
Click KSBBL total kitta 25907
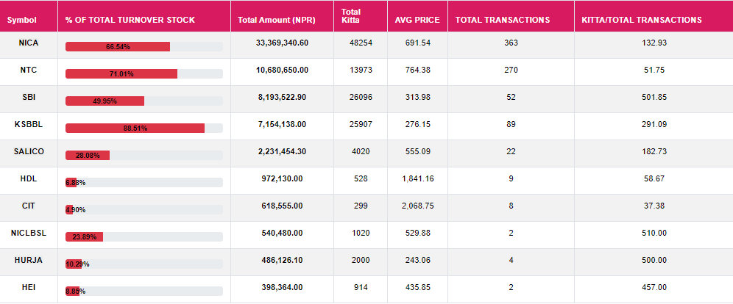pos(361,125)
